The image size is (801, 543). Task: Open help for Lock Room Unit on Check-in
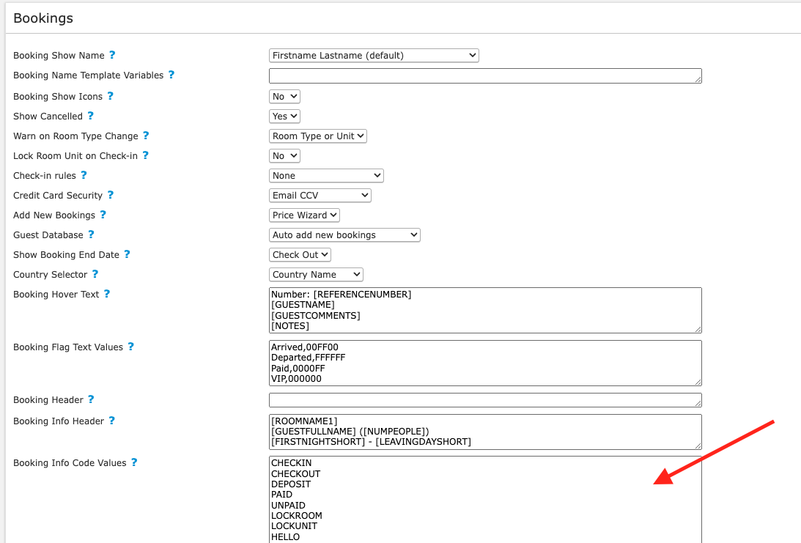(x=146, y=155)
